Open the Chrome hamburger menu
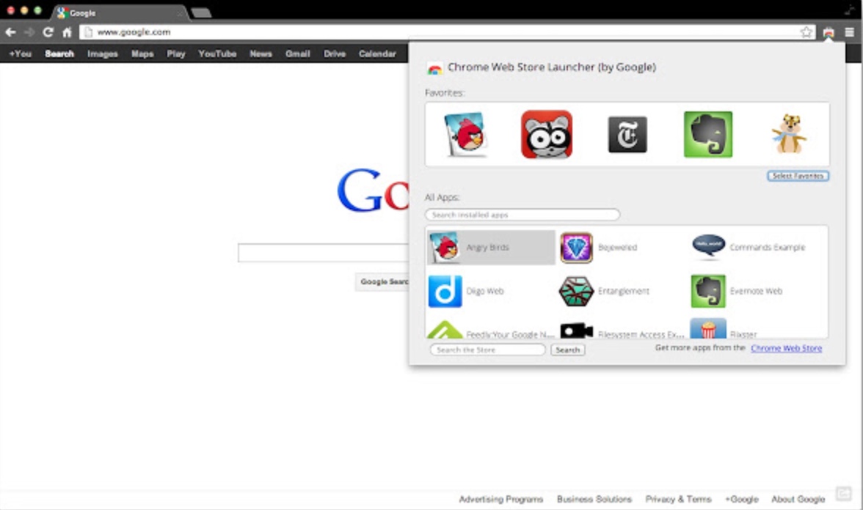Screen dimensions: 863x510 point(849,32)
